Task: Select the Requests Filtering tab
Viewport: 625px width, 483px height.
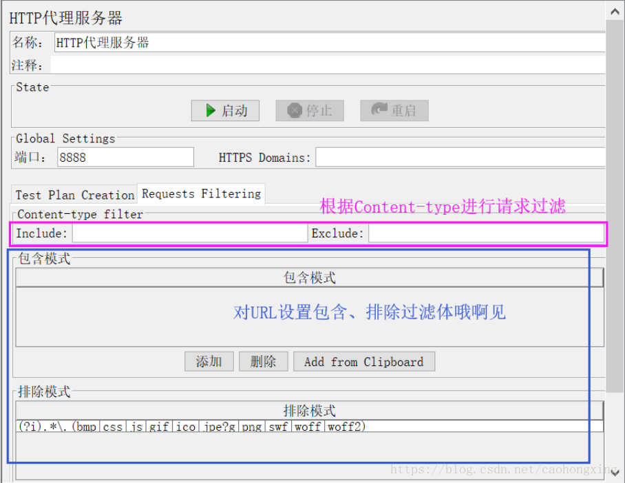Action: coord(201,193)
